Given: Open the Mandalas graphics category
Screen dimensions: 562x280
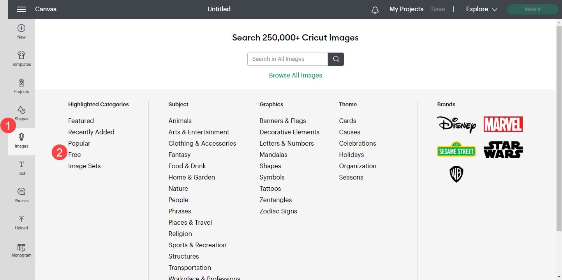Looking at the screenshot, I should [x=273, y=155].
